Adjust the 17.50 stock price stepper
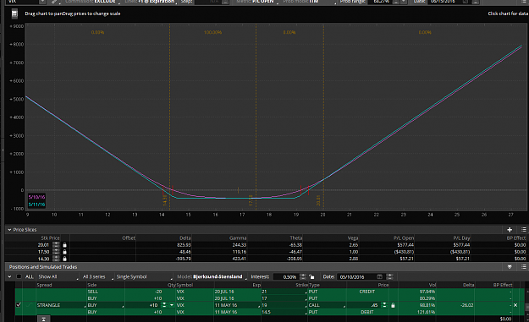 pos(56,252)
